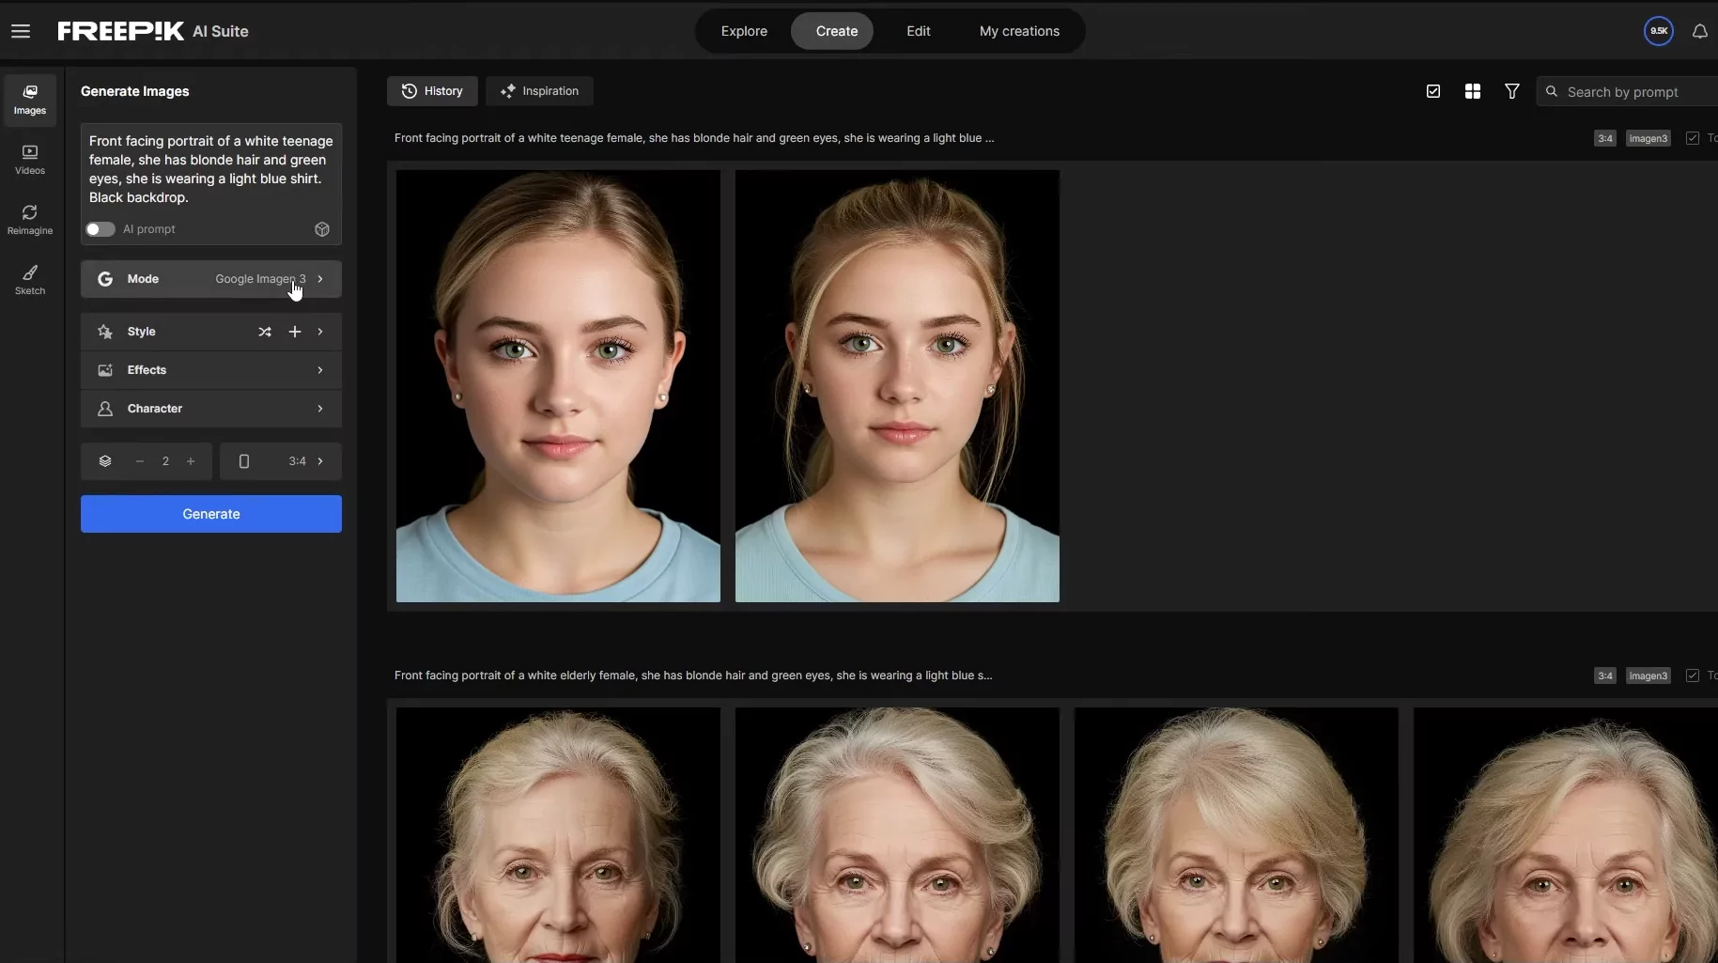Expand the Mode Google Imagen 3 selector
Screen dimensions: 1718x963
click(x=211, y=279)
